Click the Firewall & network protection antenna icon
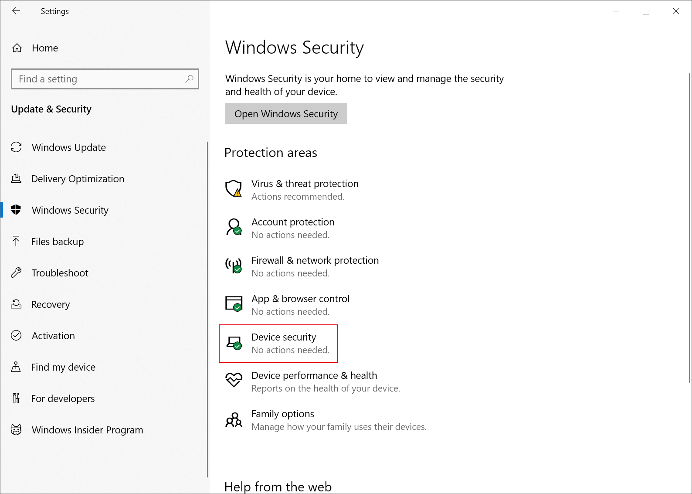692x494 pixels. (x=234, y=266)
